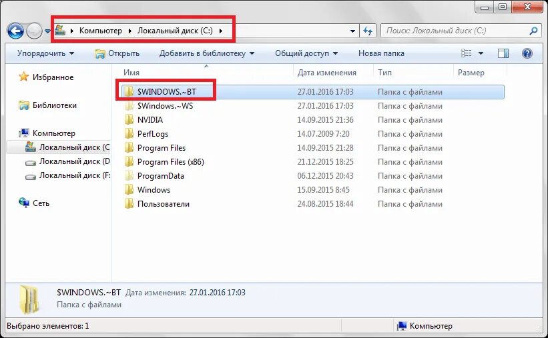Select the NVIDIA folder

(x=150, y=120)
